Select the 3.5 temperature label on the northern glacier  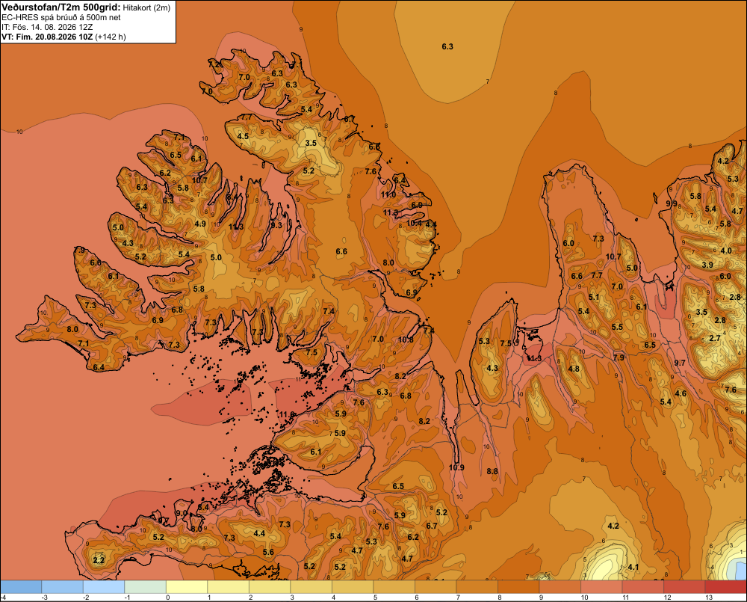pyautogui.click(x=311, y=143)
